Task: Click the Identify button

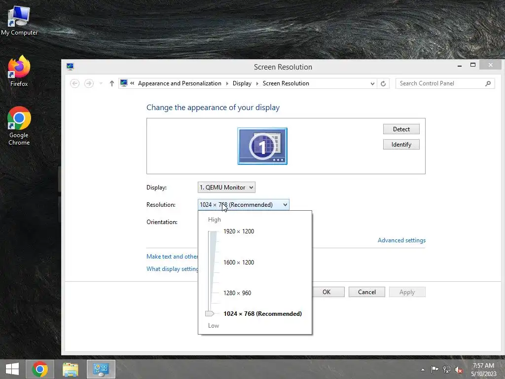Action: click(x=401, y=145)
